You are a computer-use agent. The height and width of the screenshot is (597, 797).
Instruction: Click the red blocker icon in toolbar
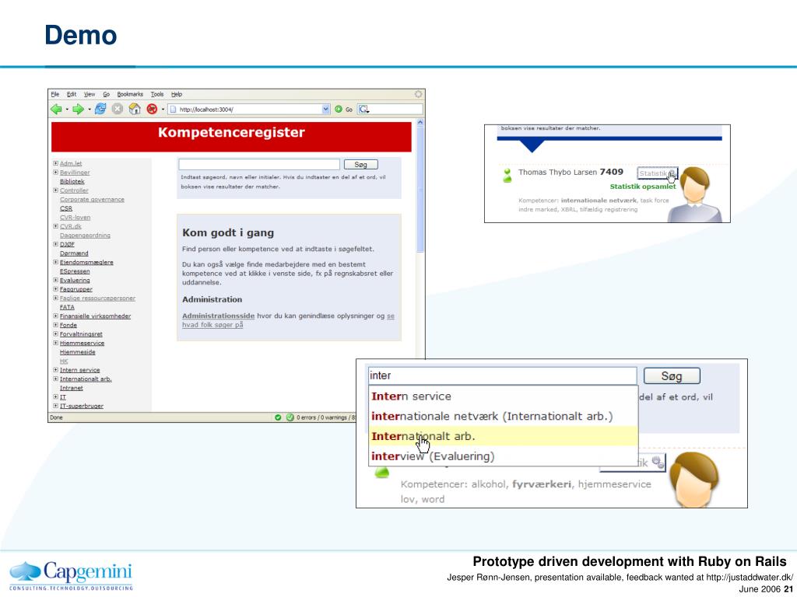click(x=152, y=109)
